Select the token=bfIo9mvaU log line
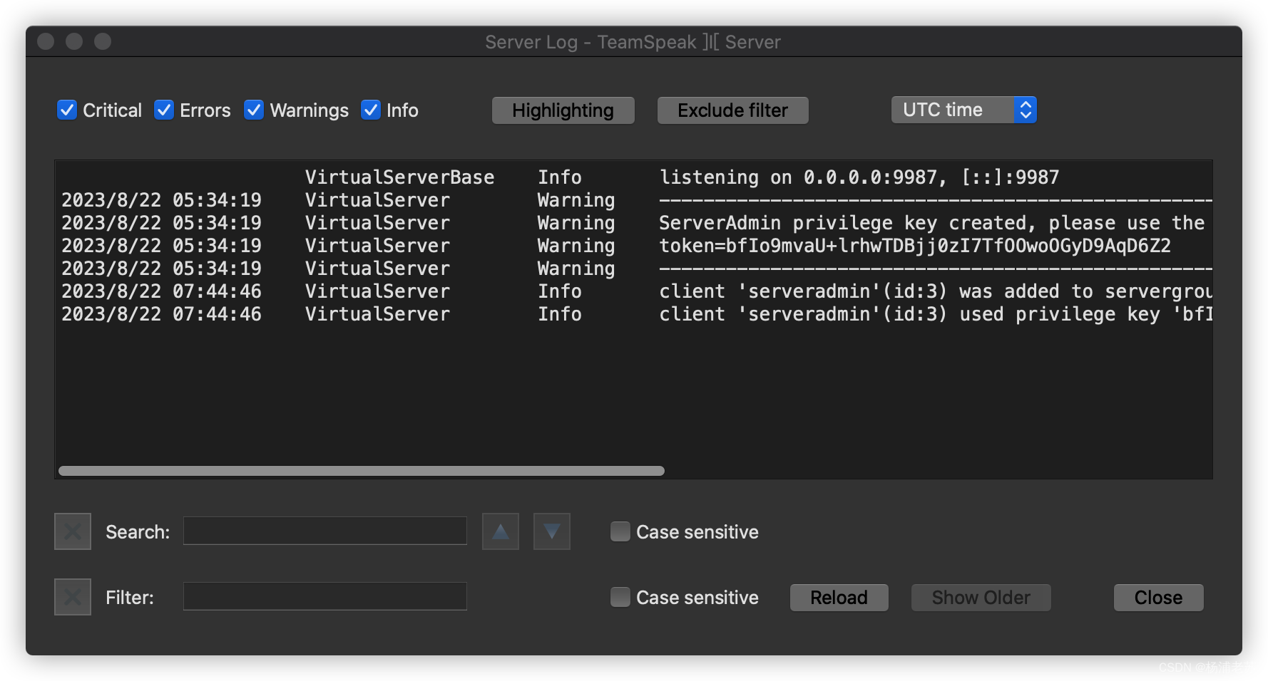The width and height of the screenshot is (1268, 681). point(633,246)
